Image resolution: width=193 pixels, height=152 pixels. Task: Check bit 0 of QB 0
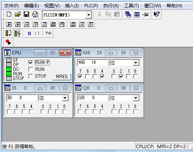[x=136, y=111]
